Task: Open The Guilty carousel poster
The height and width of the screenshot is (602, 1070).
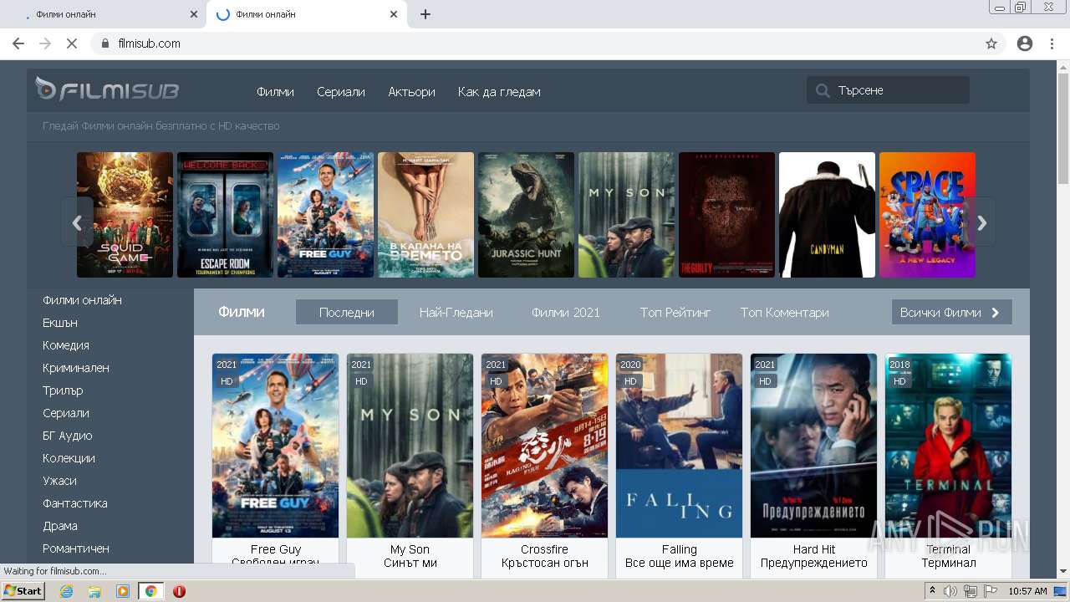Action: (726, 215)
